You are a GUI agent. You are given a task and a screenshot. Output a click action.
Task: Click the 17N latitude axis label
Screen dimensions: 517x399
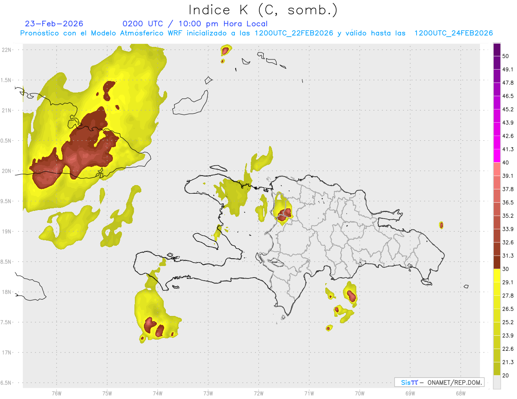pos(7,353)
